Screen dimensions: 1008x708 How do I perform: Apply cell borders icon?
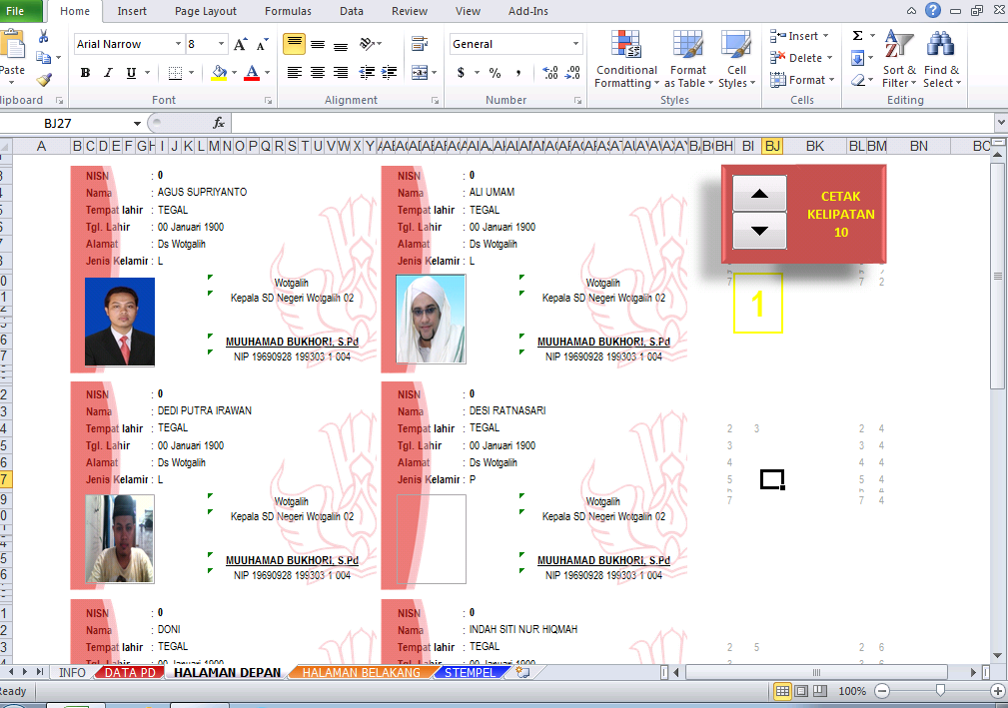[175, 73]
